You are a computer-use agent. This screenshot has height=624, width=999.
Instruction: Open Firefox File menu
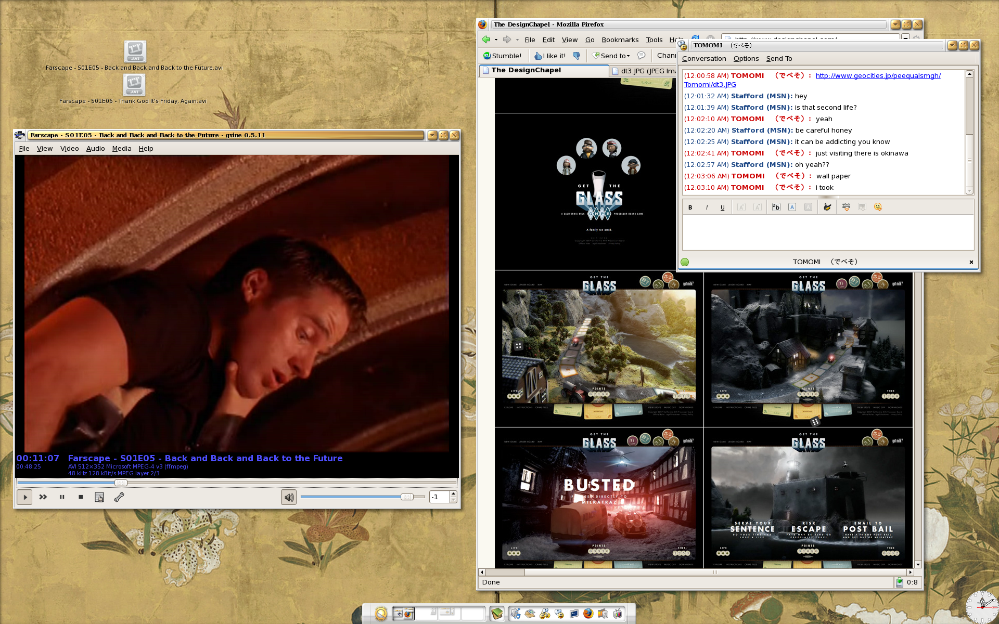[530, 40]
